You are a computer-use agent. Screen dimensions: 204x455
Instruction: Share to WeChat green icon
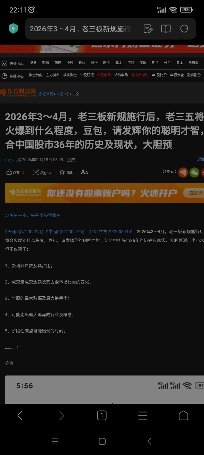194,172
